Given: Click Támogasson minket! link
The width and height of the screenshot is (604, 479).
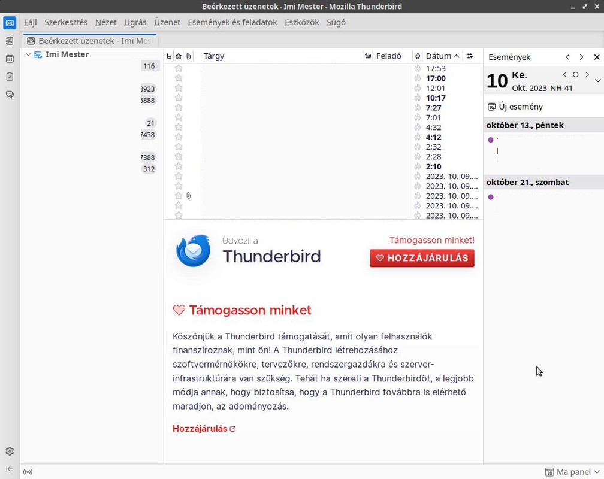Looking at the screenshot, I should click(432, 240).
